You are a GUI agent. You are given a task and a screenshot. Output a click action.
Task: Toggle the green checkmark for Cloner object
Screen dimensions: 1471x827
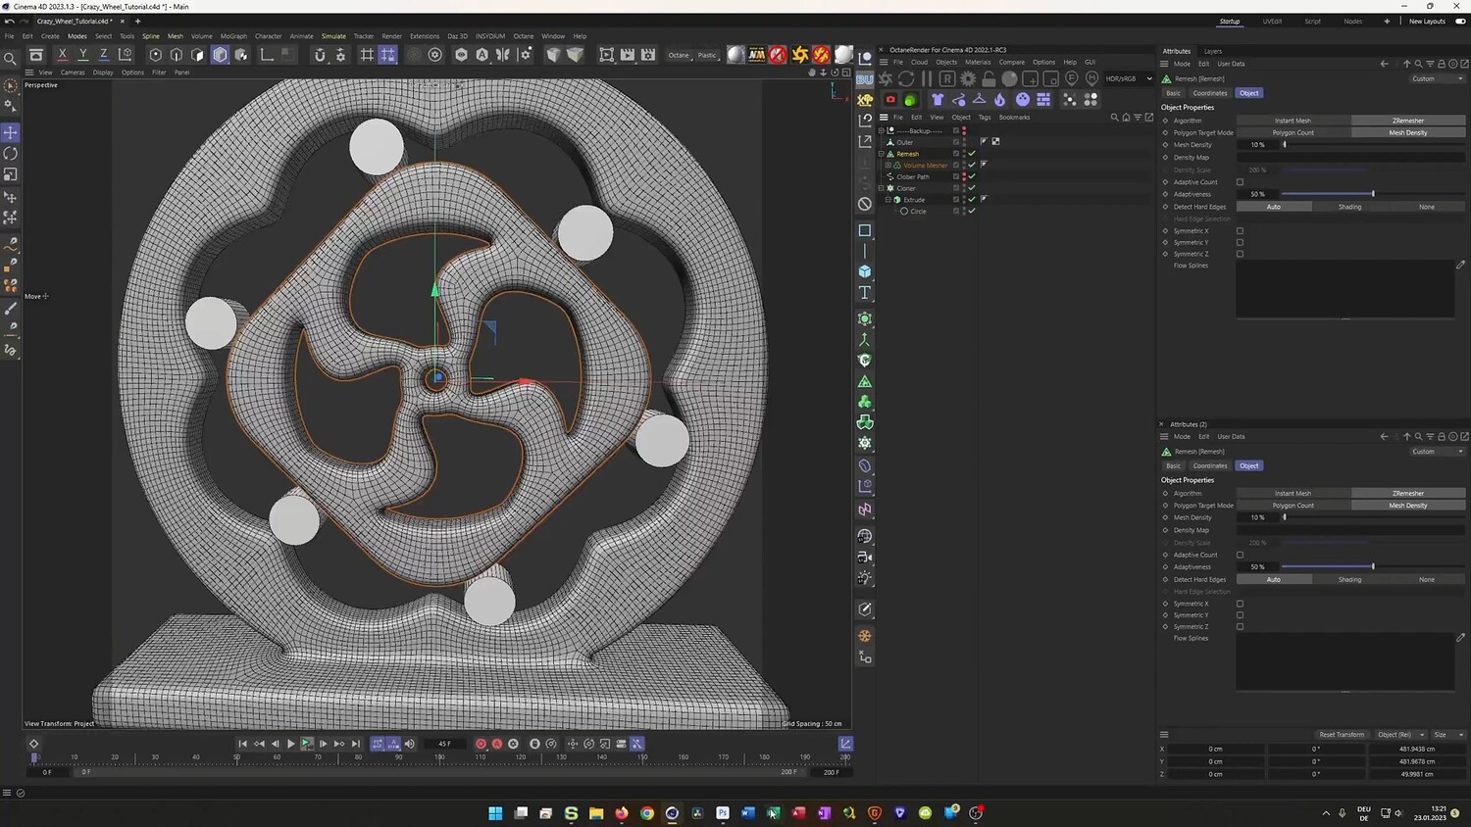pyautogui.click(x=972, y=188)
